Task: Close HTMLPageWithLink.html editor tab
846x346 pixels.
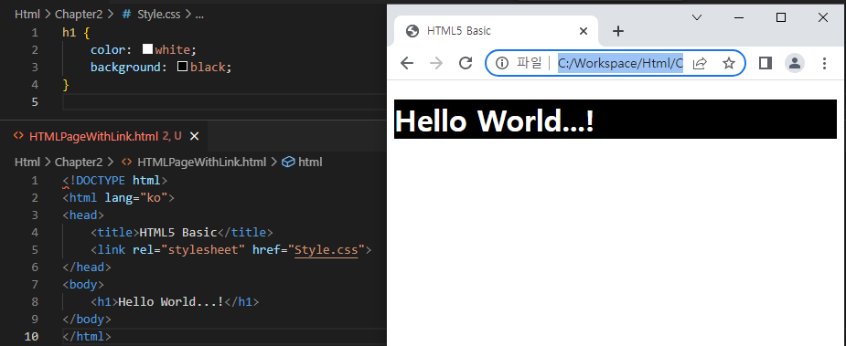Action: (195, 136)
